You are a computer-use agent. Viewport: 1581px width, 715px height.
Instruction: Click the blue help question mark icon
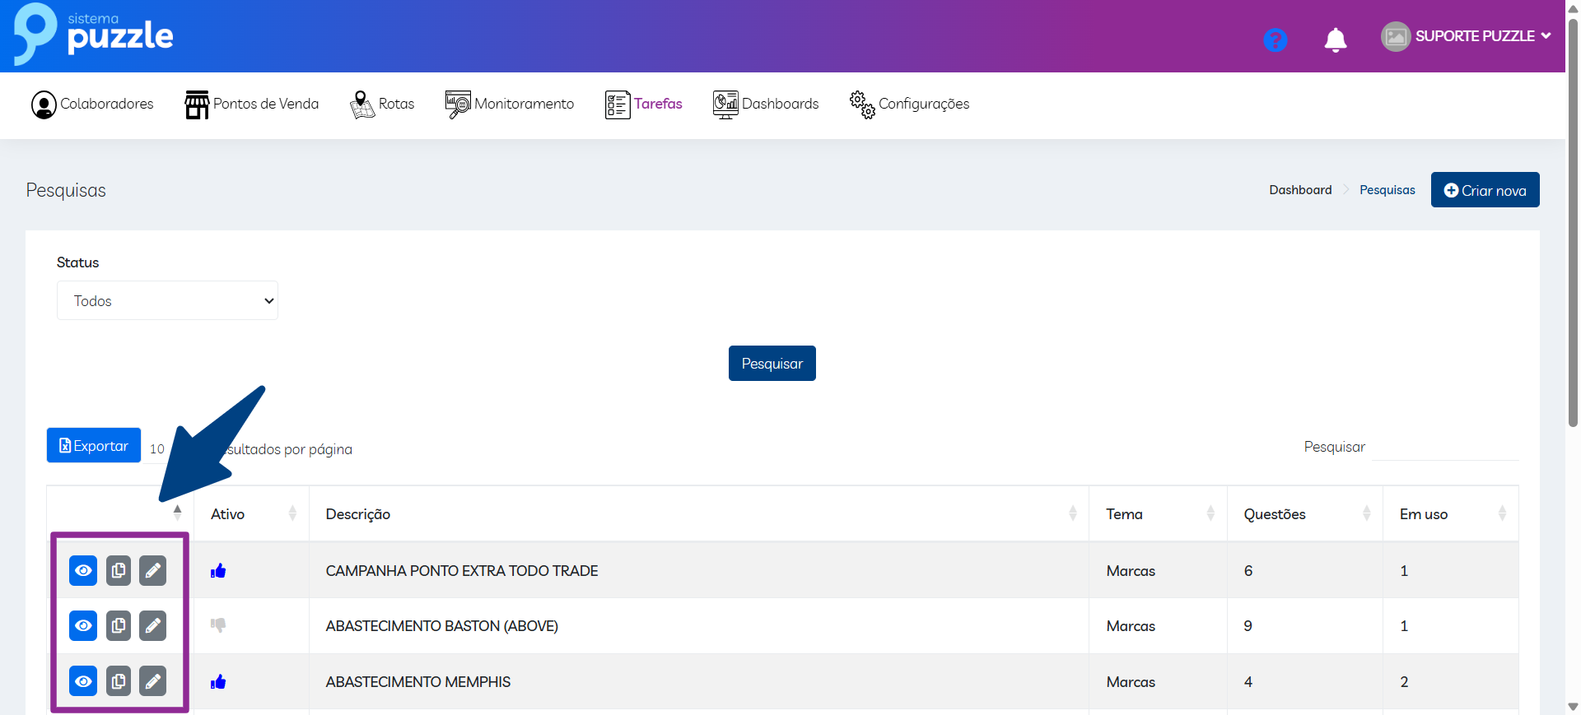[1275, 39]
